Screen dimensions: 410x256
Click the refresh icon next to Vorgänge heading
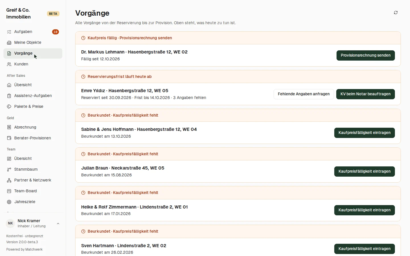click(x=396, y=13)
